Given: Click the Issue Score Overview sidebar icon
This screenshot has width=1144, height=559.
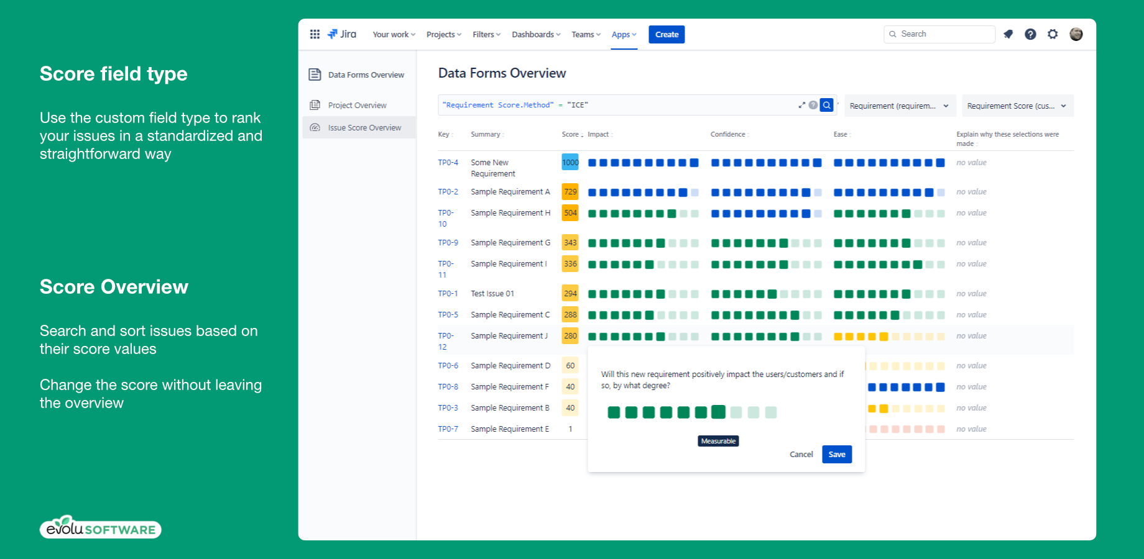Looking at the screenshot, I should (315, 127).
